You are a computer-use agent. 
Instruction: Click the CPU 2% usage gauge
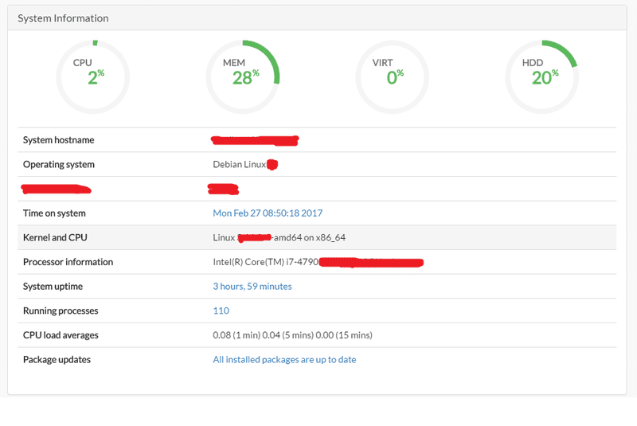(x=93, y=76)
